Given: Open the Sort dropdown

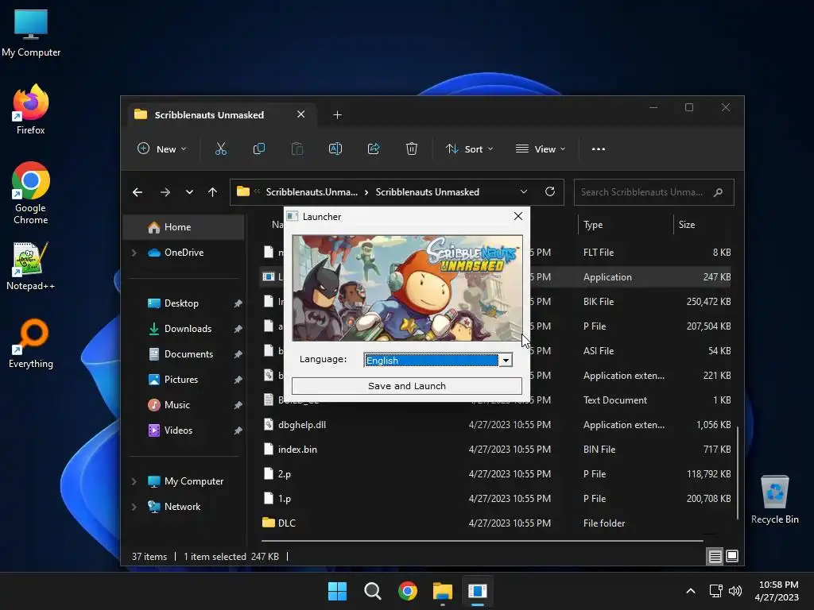Looking at the screenshot, I should pyautogui.click(x=469, y=149).
